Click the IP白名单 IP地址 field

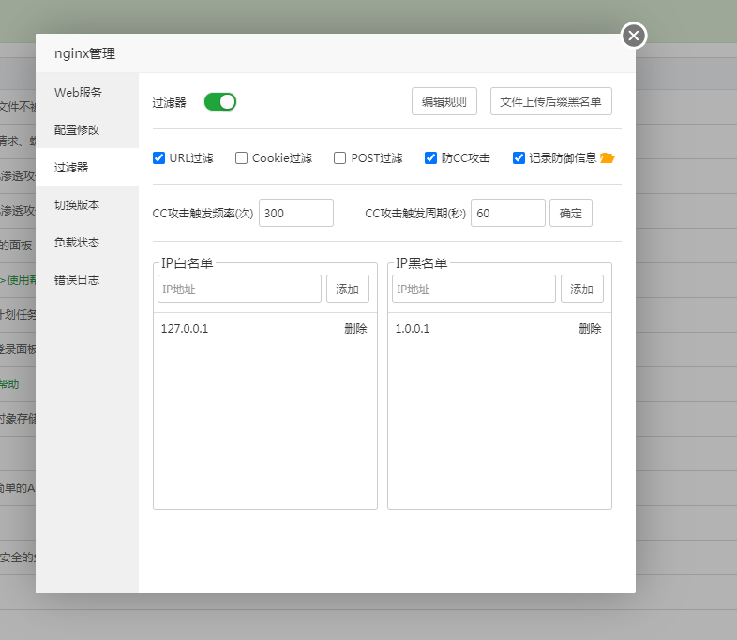pos(239,289)
